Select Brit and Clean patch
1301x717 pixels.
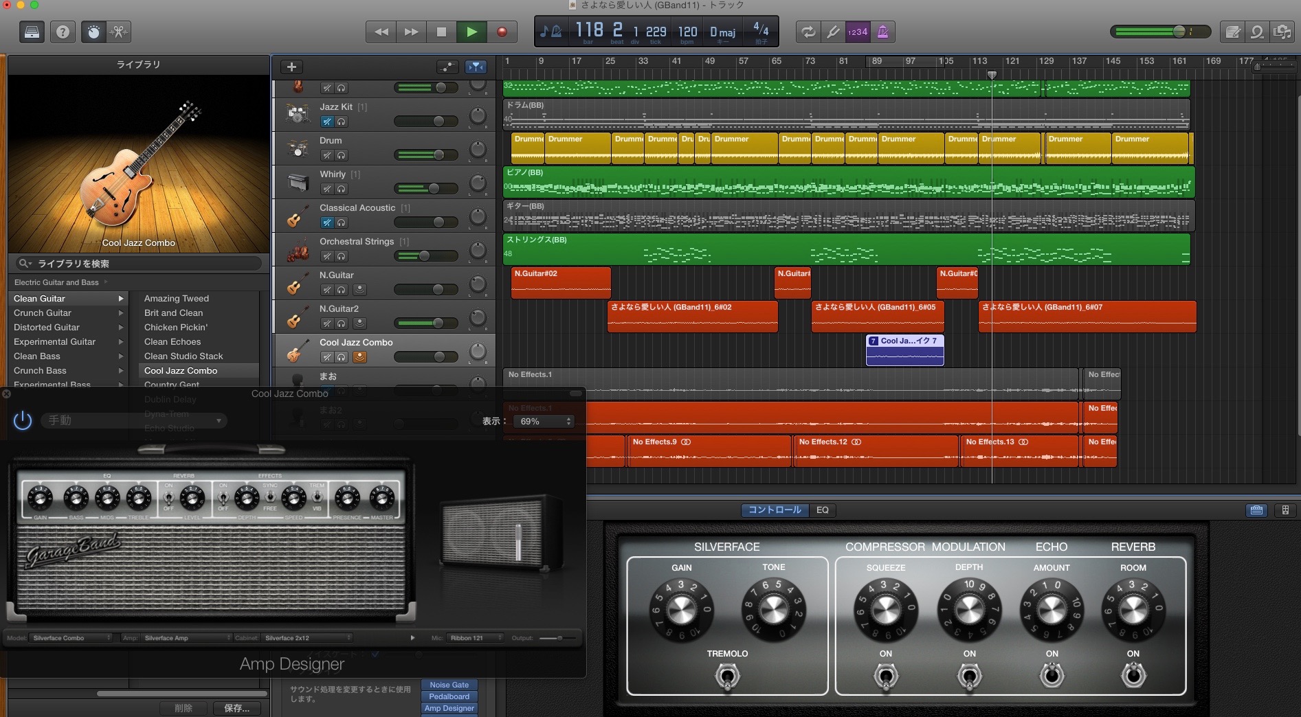[x=174, y=313]
